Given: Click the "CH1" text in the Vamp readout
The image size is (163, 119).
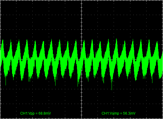Looking at the screenshot, I should point(104,113).
